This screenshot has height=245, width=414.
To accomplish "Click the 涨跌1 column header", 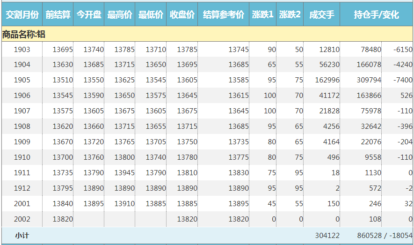I will tap(262, 15).
